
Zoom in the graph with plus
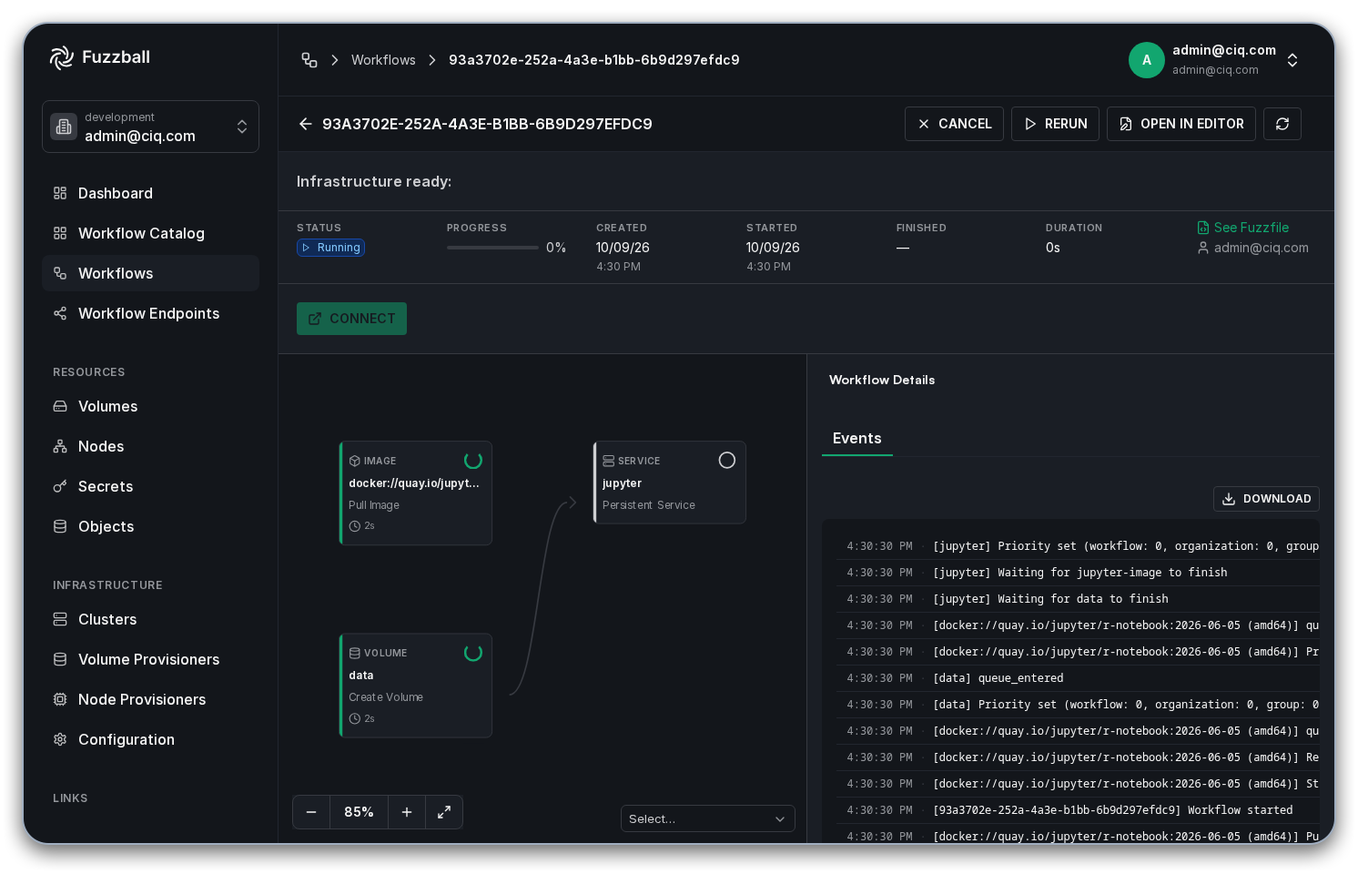(407, 812)
